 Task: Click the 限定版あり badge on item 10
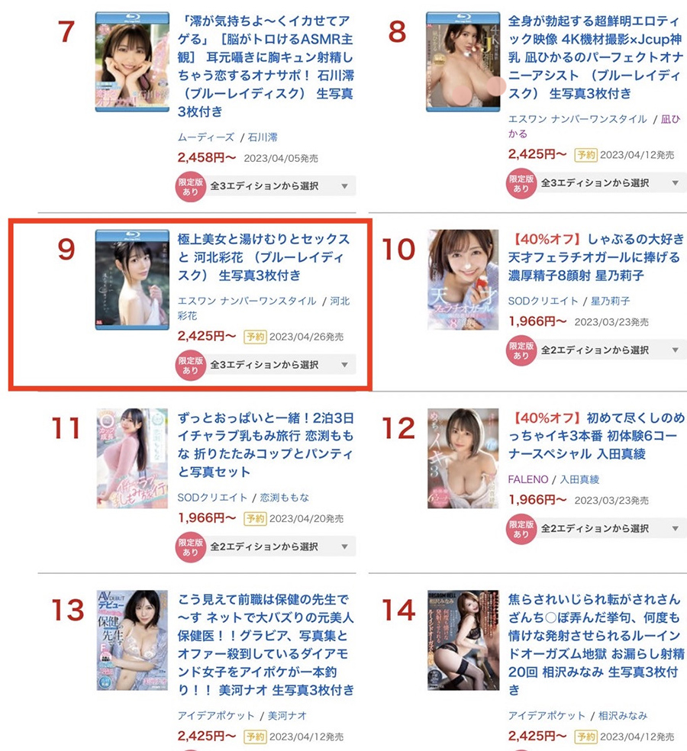point(521,350)
